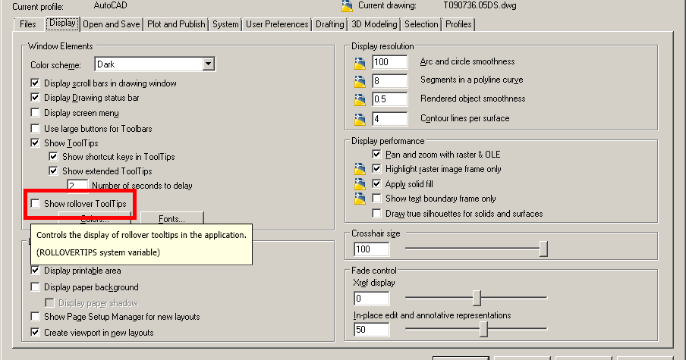Click the In-place edit value field showing 50

371,330
